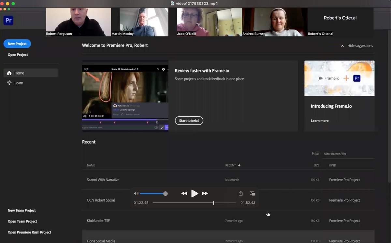
Task: Click the Learn more link
Action: pyautogui.click(x=320, y=121)
